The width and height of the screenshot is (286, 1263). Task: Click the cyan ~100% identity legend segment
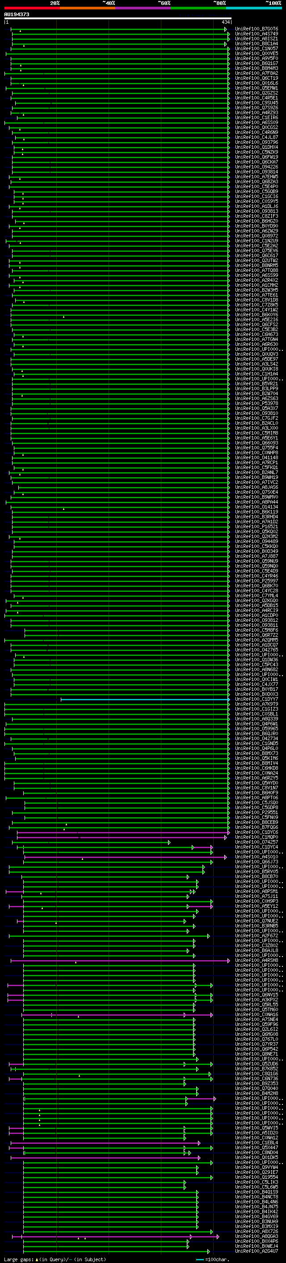coord(254,8)
